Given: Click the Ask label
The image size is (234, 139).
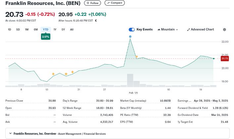Looking at the screenshot, I should point(8,122).
